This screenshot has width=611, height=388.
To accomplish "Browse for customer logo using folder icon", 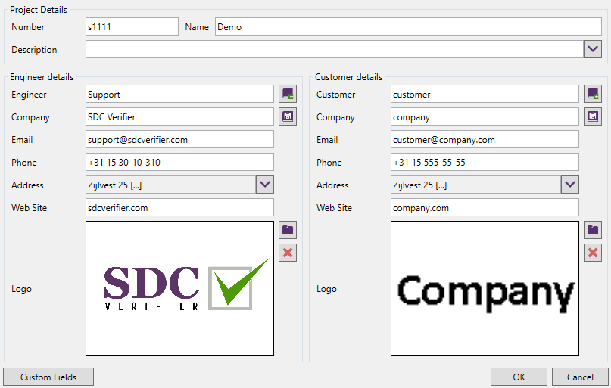I will 593,230.
